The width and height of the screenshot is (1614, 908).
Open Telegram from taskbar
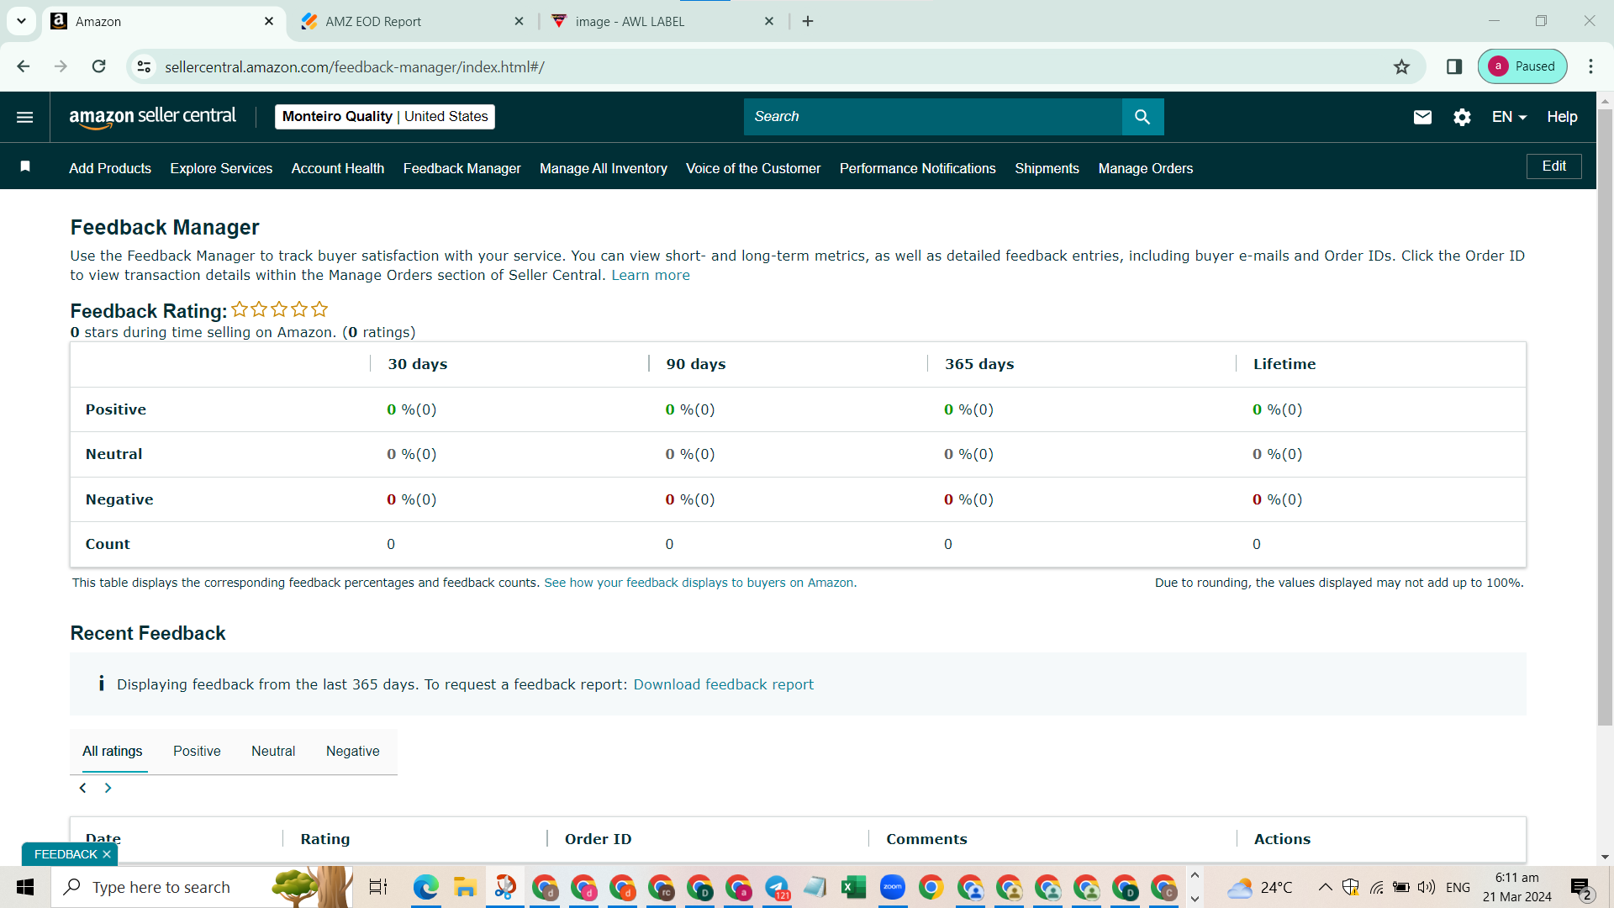coord(777,887)
